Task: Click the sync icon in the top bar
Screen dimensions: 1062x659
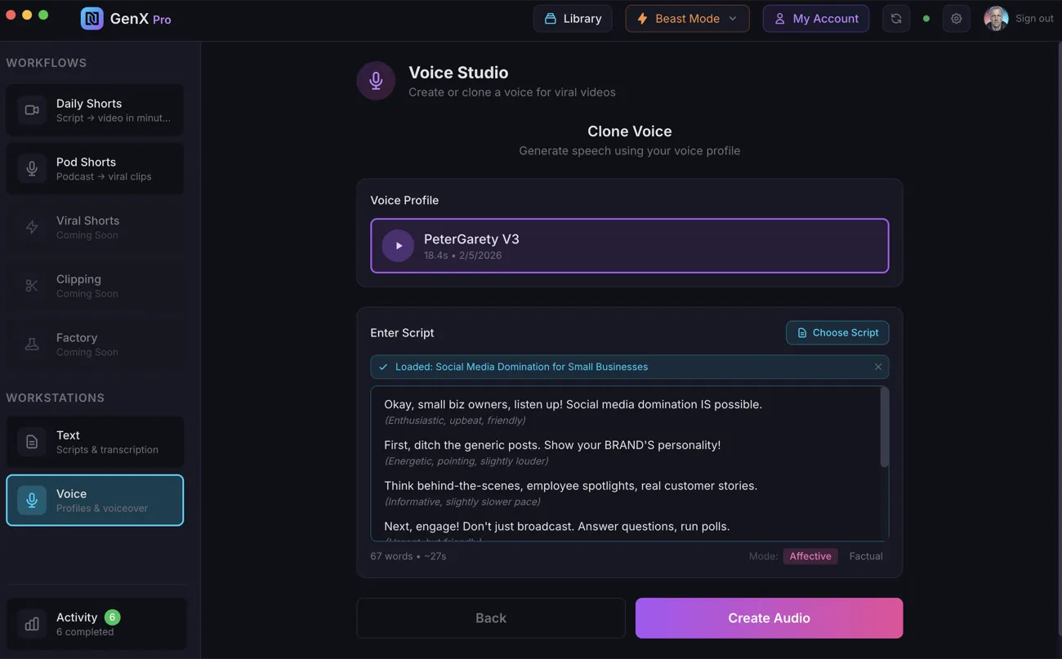Action: point(895,17)
